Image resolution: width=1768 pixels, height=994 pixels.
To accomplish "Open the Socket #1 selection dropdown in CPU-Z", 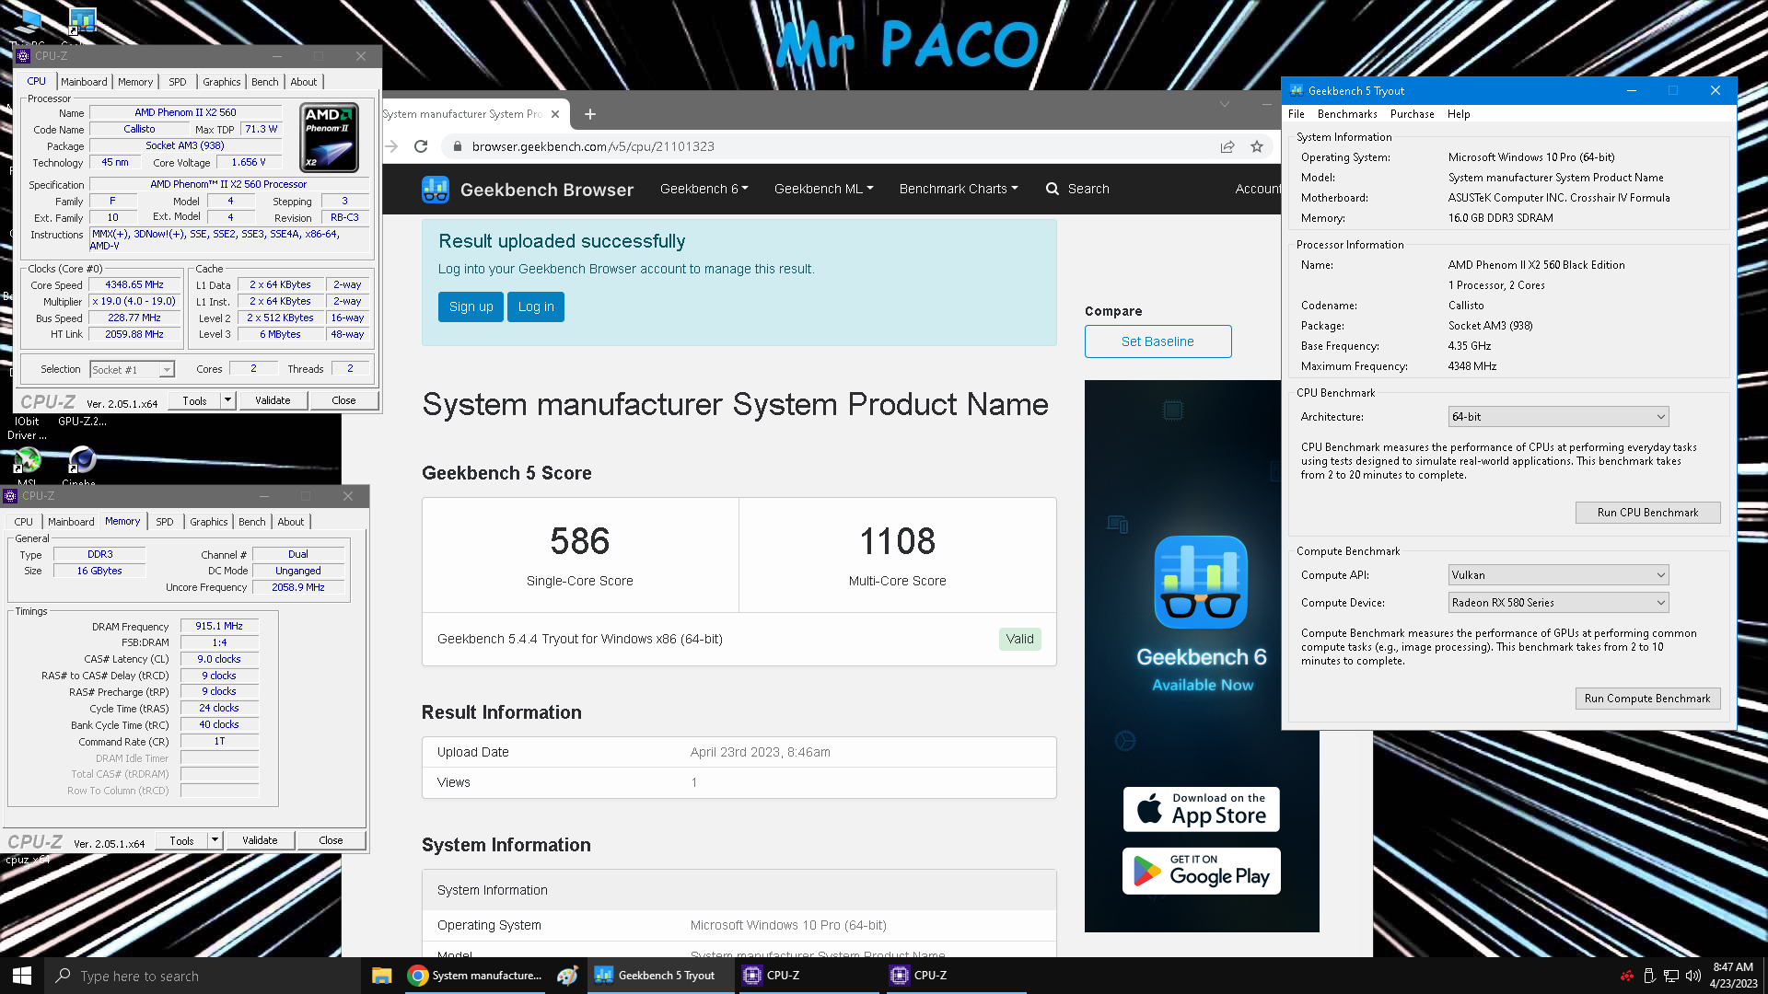I will 133,369.
